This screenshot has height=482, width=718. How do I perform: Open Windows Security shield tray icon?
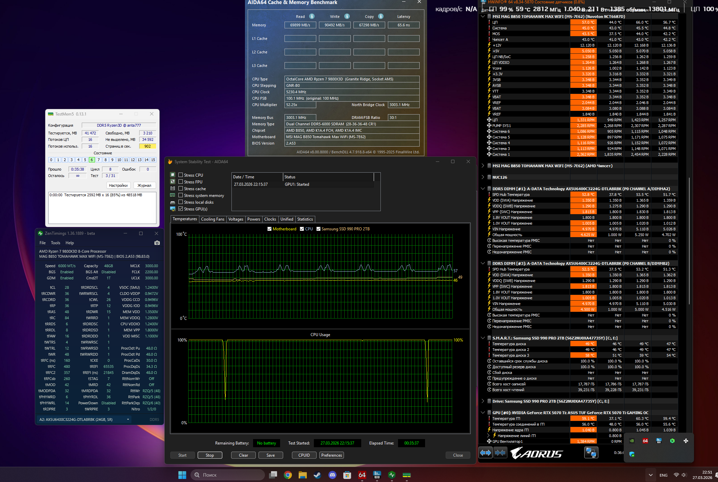[632, 454]
